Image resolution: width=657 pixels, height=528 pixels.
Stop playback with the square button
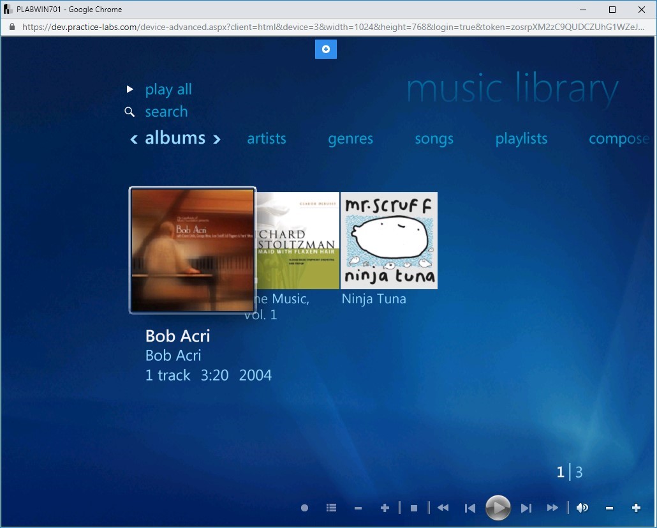click(414, 508)
